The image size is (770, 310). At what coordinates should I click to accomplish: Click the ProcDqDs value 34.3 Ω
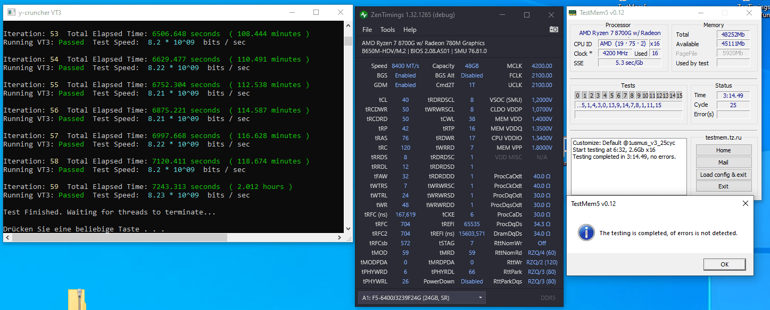click(x=542, y=224)
